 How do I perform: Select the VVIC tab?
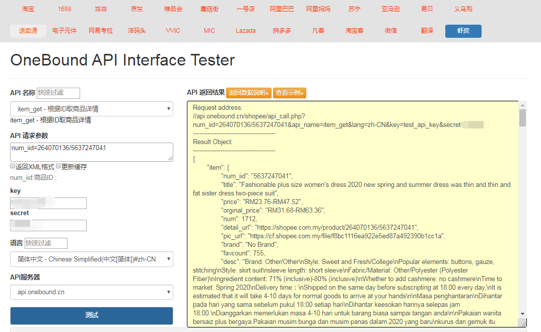(x=173, y=31)
